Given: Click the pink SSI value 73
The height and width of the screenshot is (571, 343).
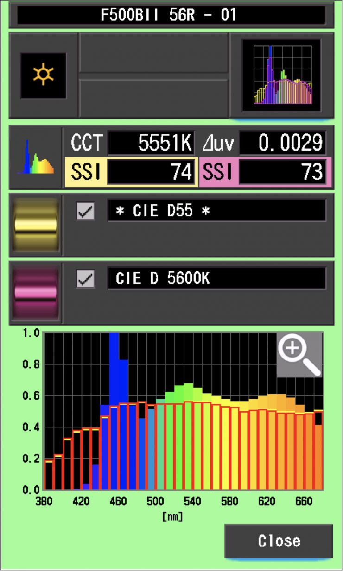Looking at the screenshot, I should (282, 172).
